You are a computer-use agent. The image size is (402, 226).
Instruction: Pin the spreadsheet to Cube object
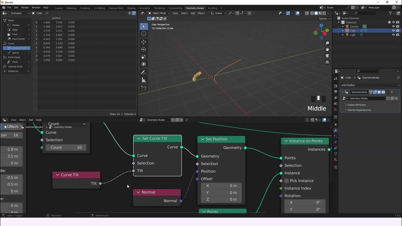tap(47, 13)
